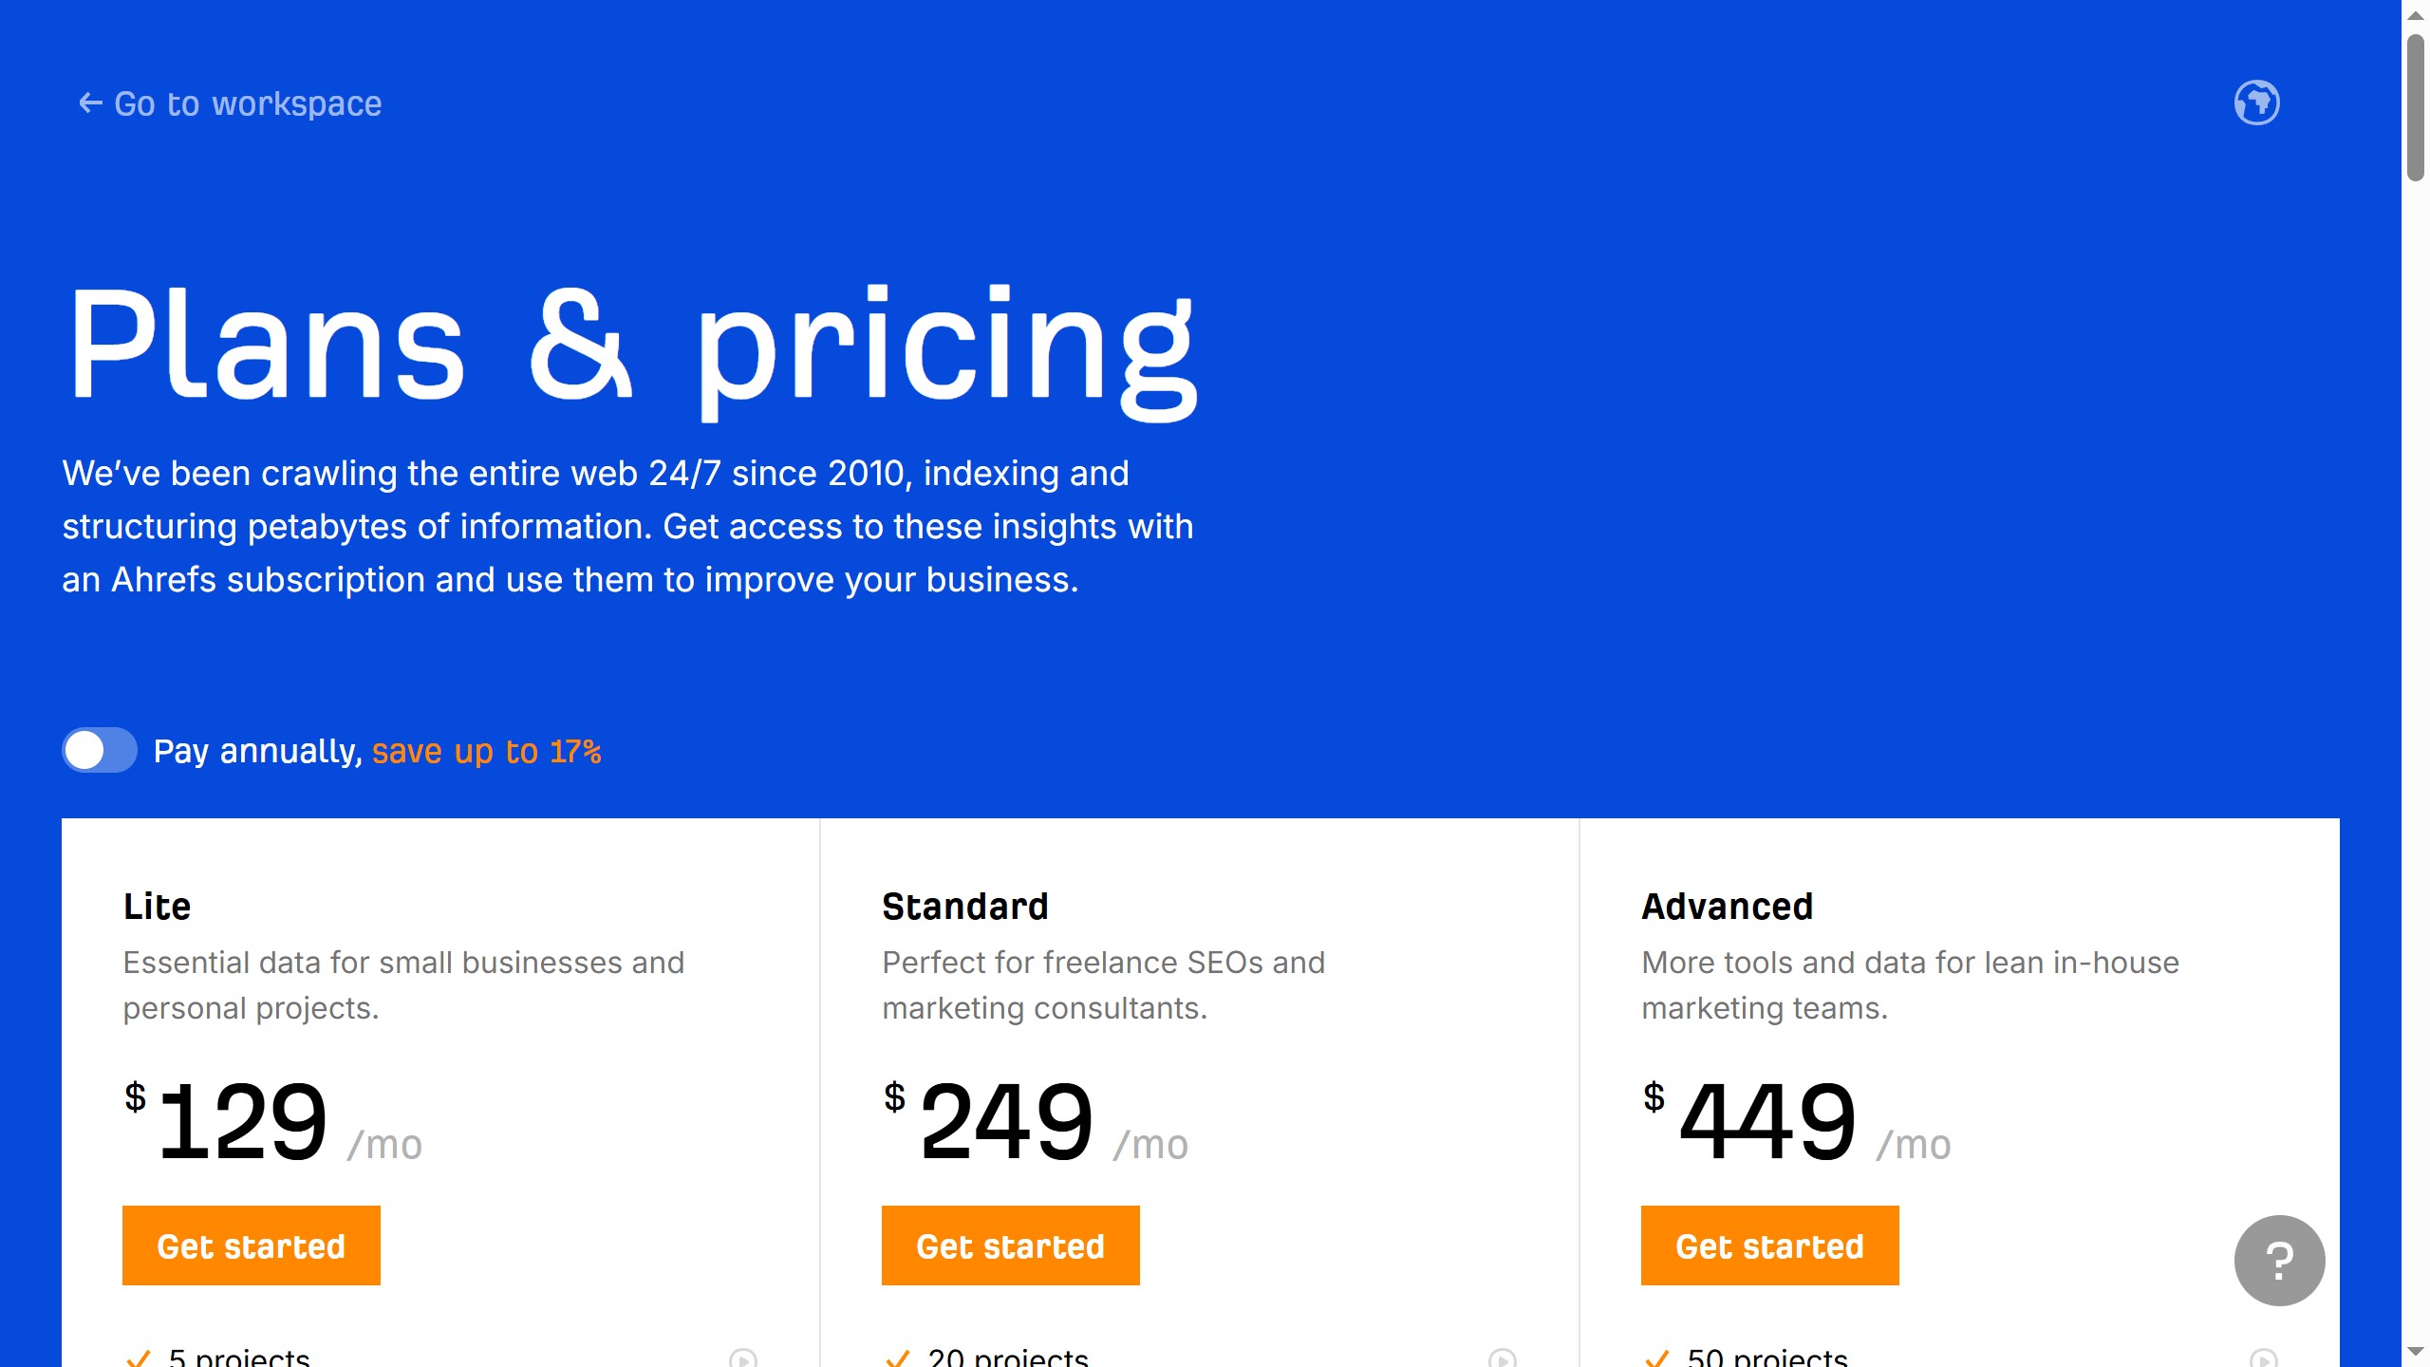Click the Lite plan heading
This screenshot has height=1367, width=2430.
coord(157,907)
